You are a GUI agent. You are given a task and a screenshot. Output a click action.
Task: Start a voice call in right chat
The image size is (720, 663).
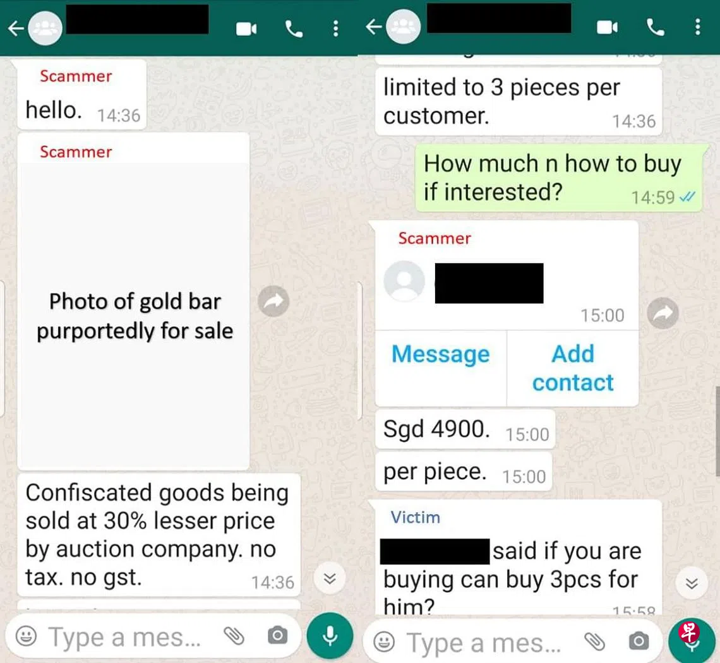[x=655, y=28]
